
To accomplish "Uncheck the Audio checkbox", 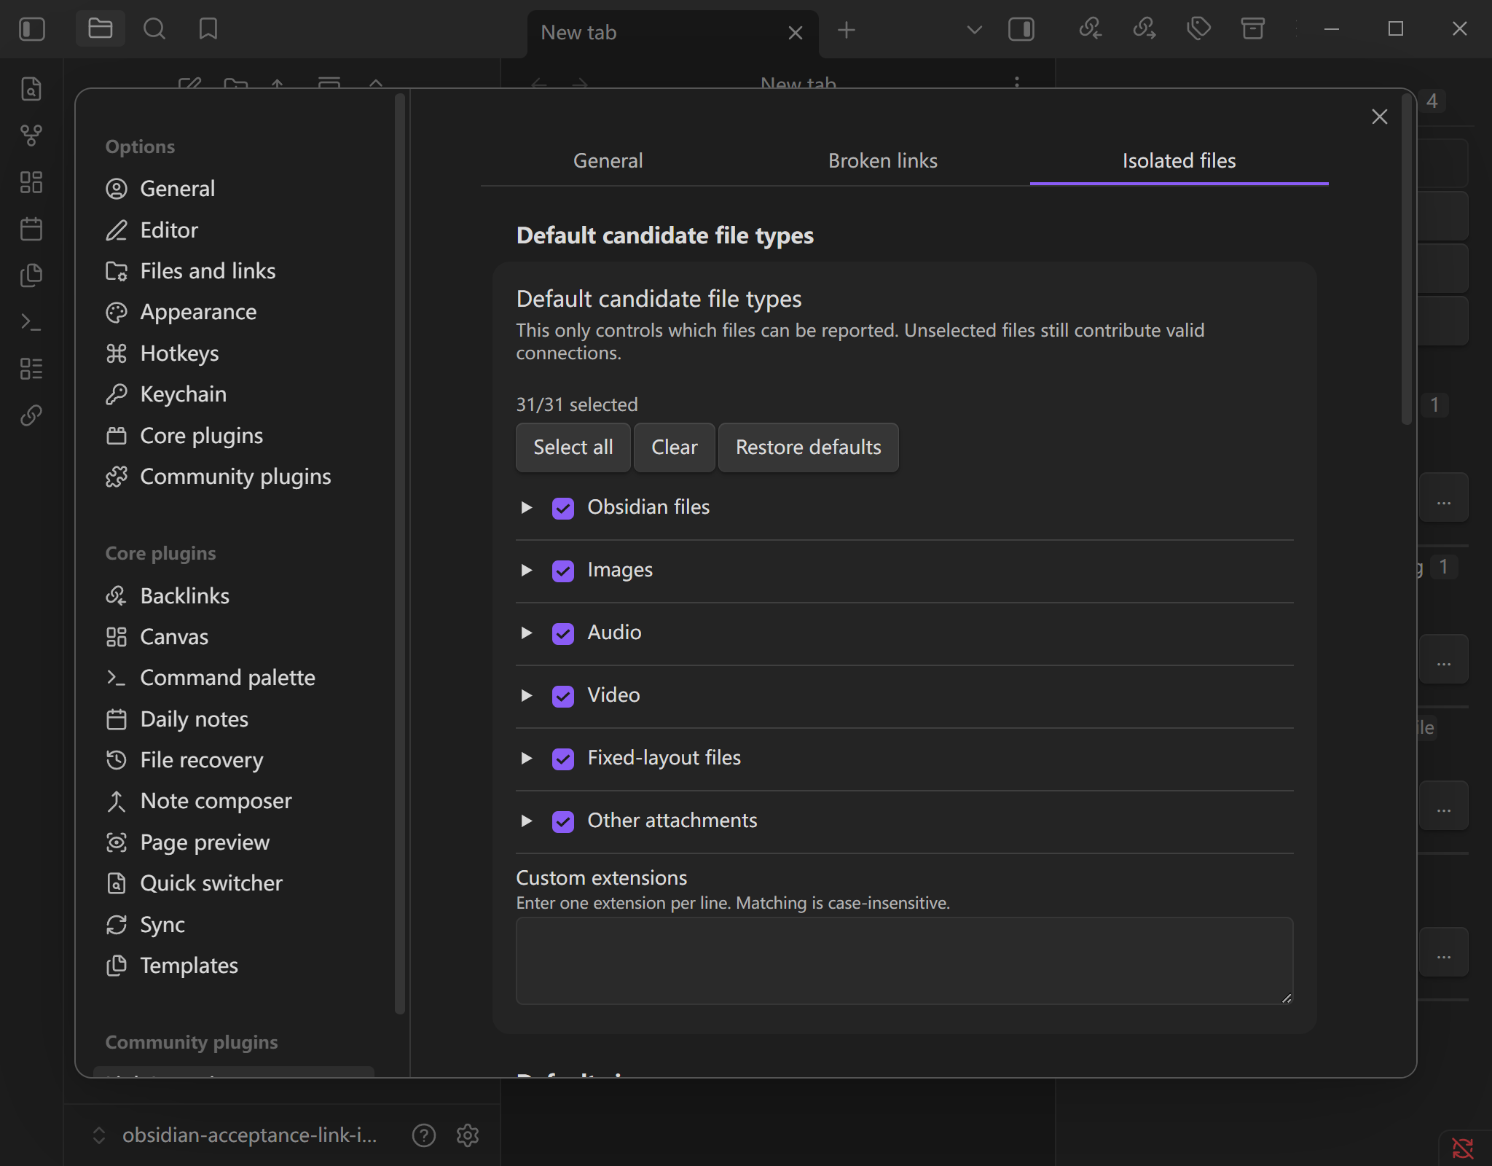I will coord(563,633).
